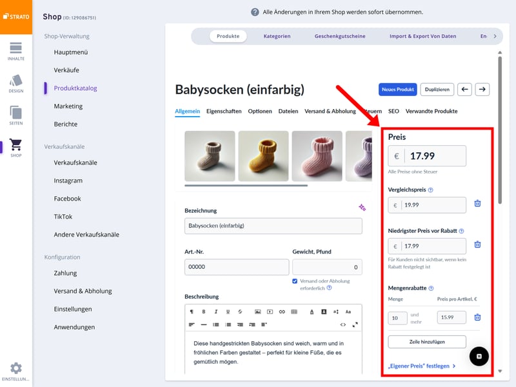Click the Neues Produkt button

[x=397, y=90]
